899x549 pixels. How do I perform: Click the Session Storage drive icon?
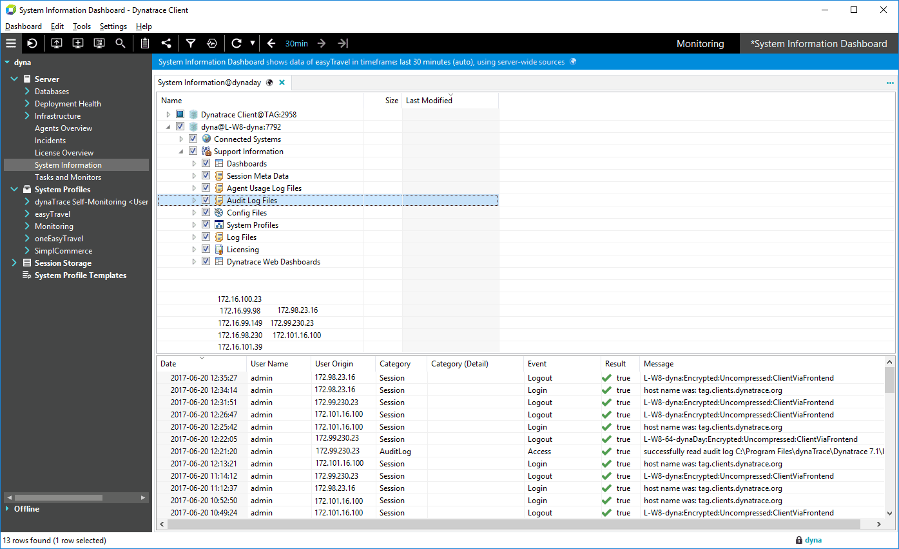pos(27,263)
